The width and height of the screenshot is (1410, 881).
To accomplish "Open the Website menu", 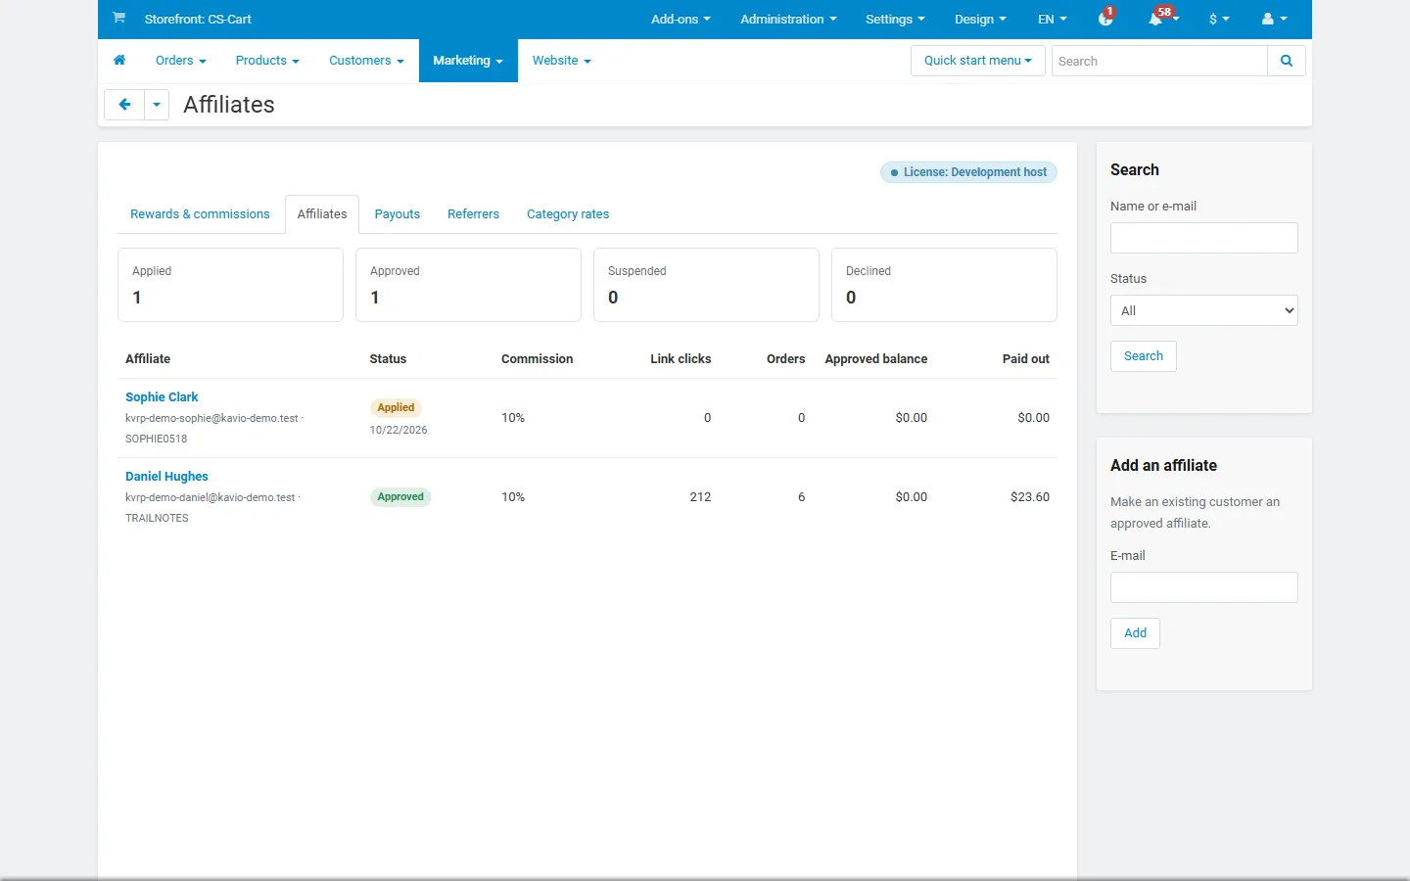I will coord(562,61).
